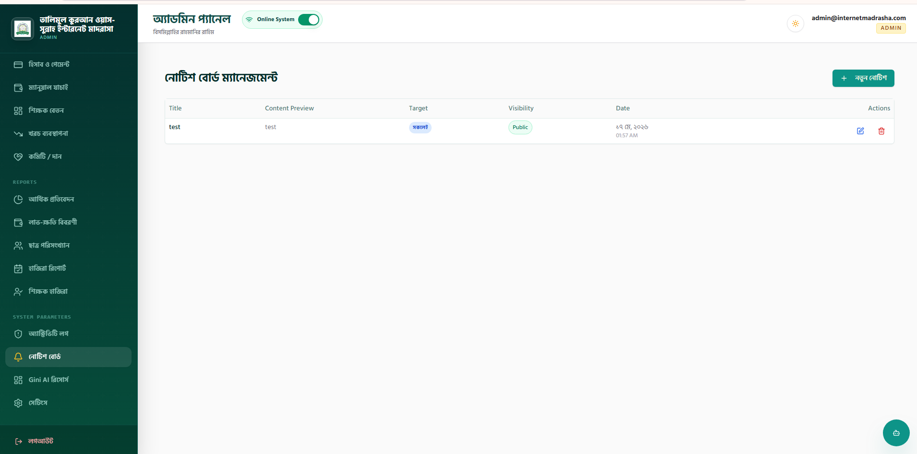
Task: Go to ছাত্র পরিসংখ্যান page
Action: click(68, 245)
